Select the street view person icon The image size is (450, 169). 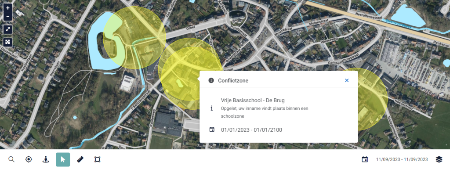(x=45, y=159)
